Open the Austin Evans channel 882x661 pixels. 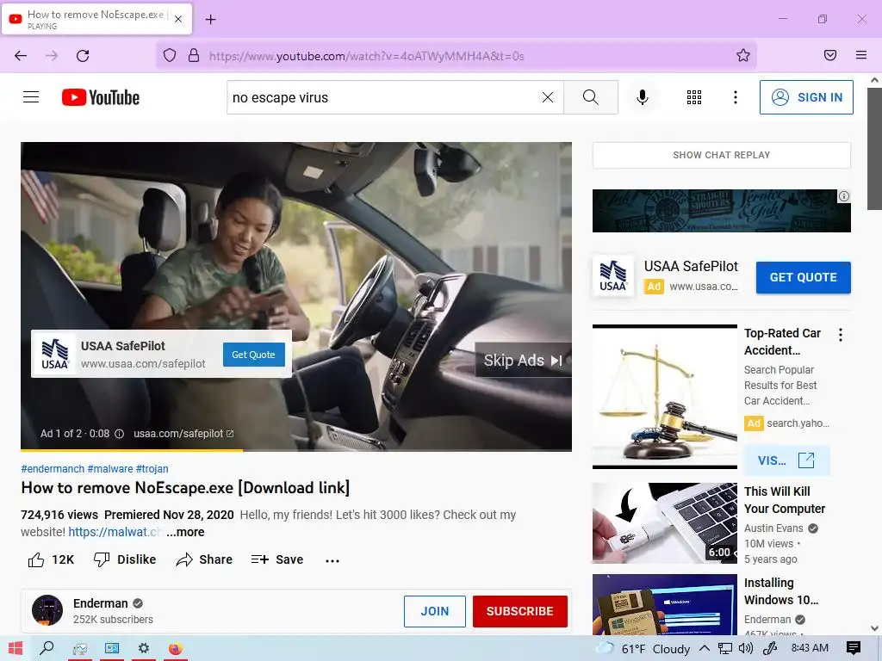click(x=773, y=528)
